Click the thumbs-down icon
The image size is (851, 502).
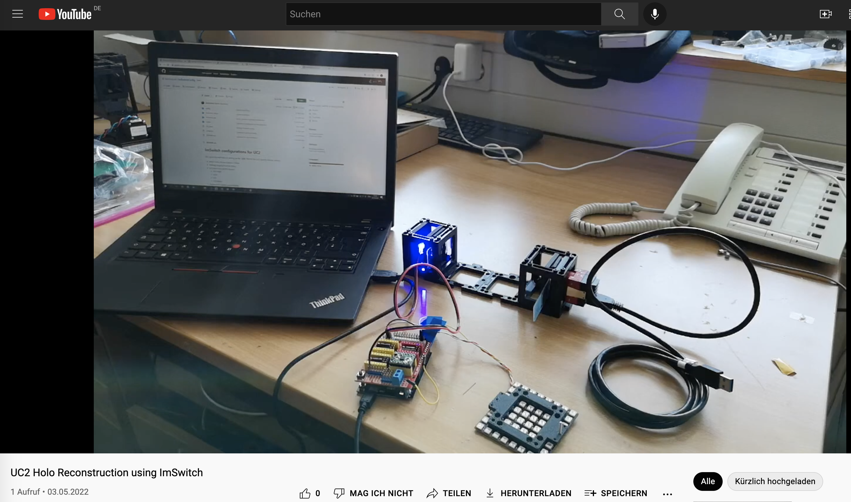coord(339,493)
